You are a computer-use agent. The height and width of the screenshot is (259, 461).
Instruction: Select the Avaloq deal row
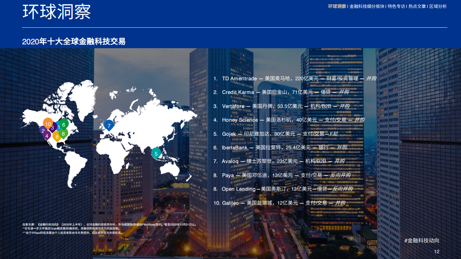pos(279,162)
